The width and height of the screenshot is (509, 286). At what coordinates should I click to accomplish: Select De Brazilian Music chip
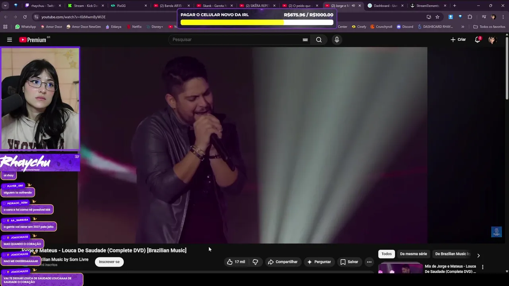coord(453,254)
